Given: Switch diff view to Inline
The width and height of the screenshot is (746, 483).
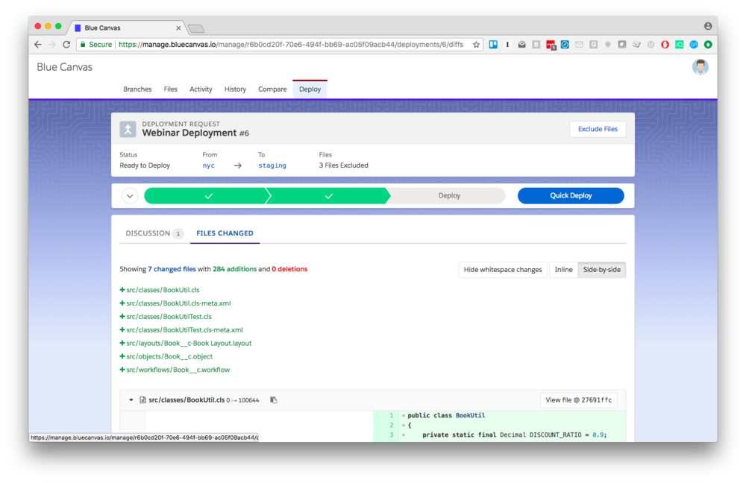Looking at the screenshot, I should (x=563, y=270).
